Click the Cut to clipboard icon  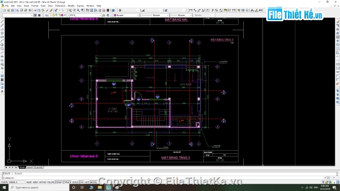click(35, 10)
